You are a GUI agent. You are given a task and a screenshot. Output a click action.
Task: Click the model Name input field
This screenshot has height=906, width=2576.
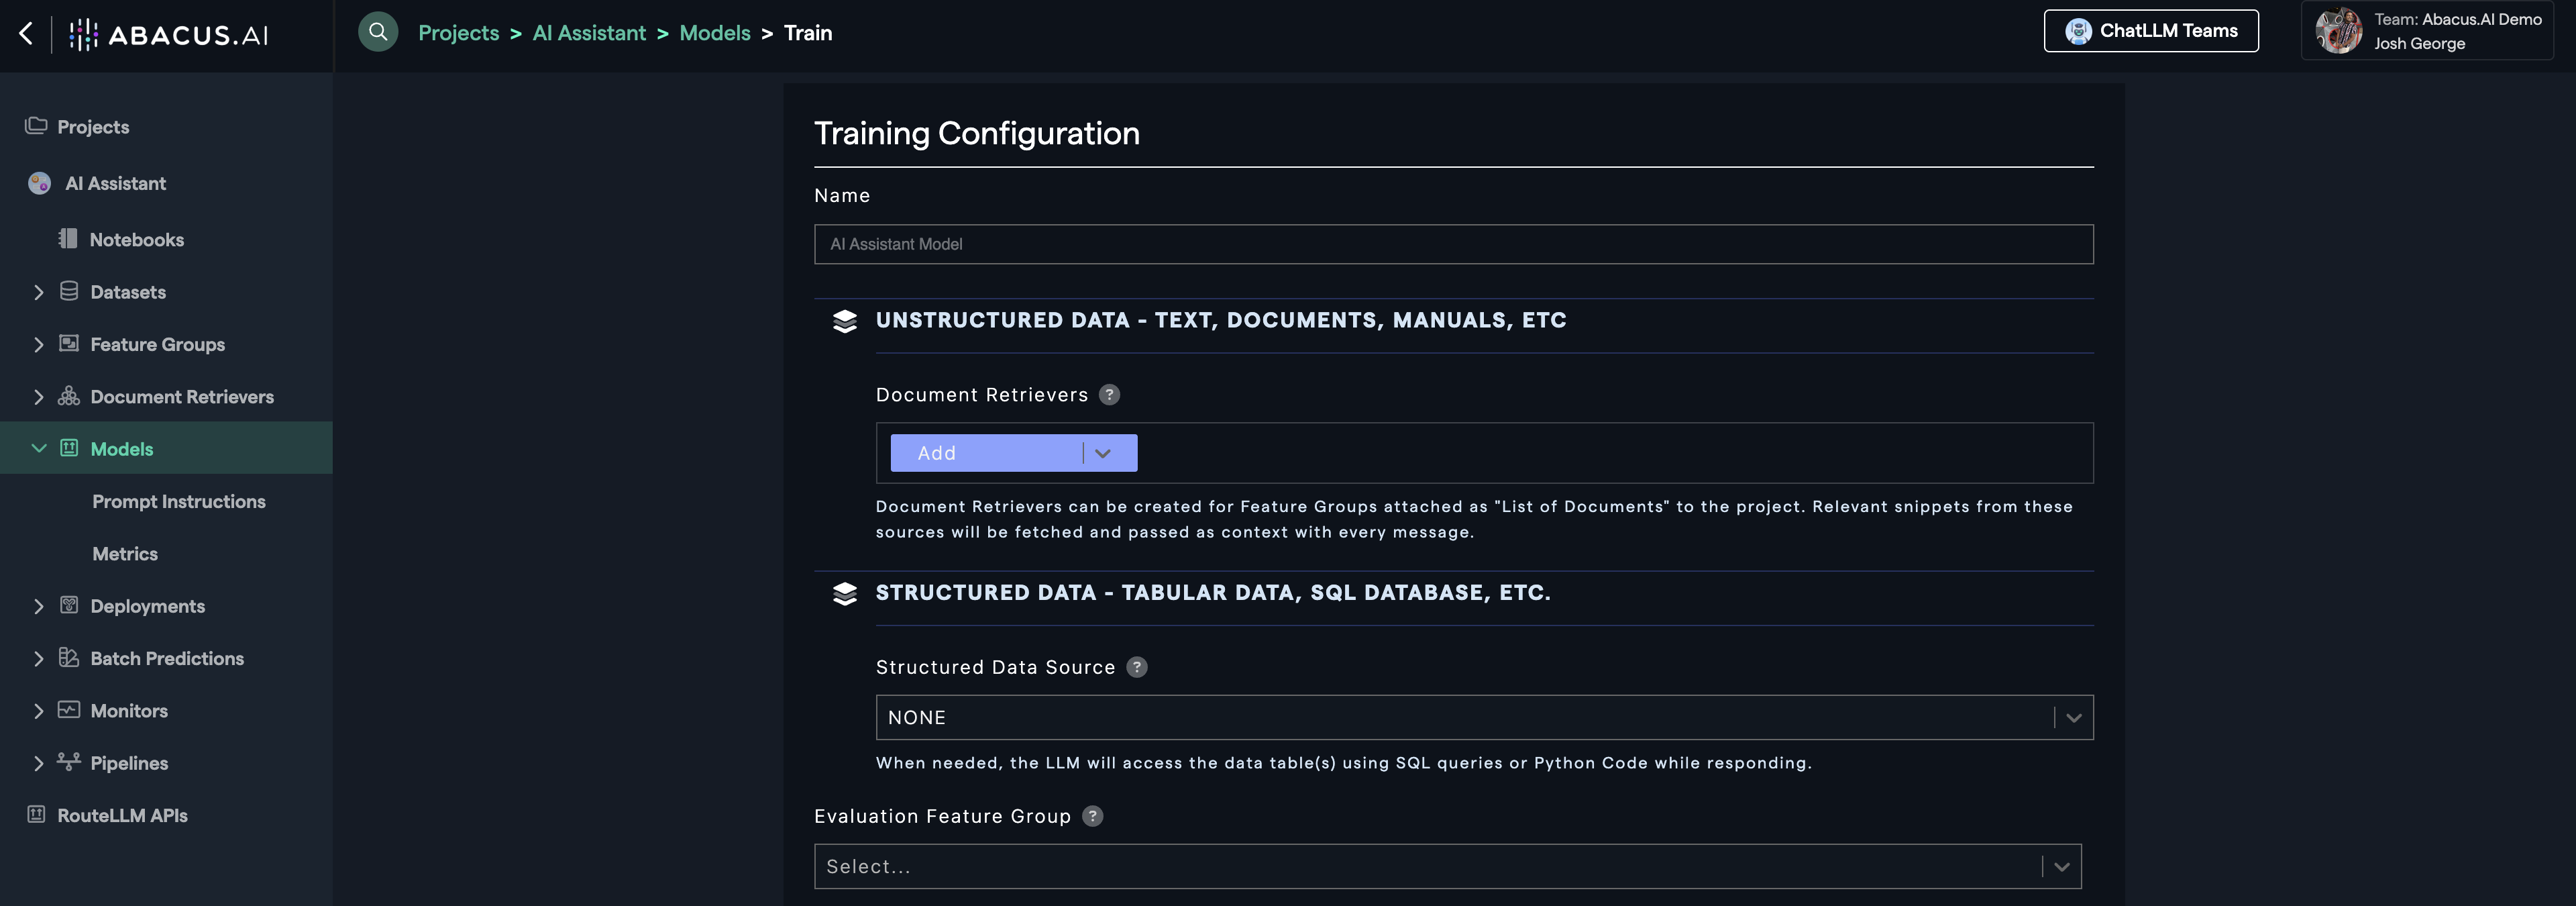point(1452,244)
